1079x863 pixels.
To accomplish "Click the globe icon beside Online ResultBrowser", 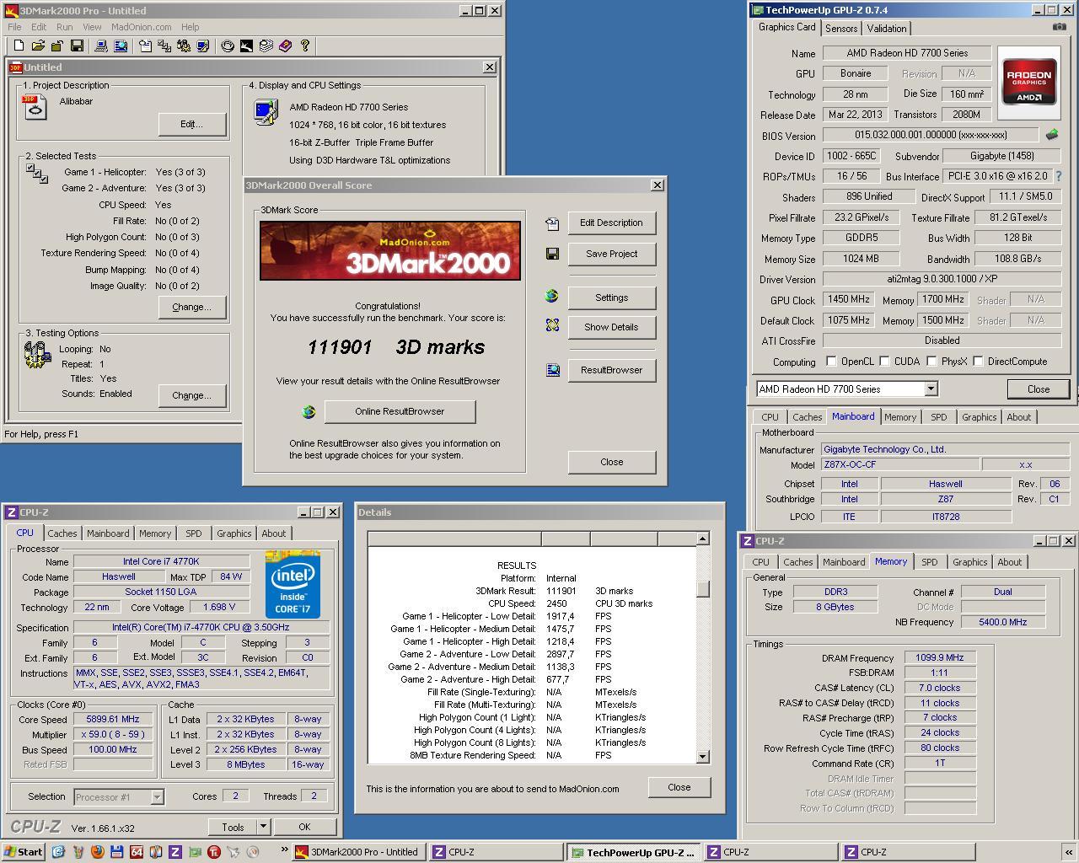I will click(309, 411).
